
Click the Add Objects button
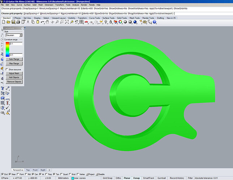click(x=14, y=77)
